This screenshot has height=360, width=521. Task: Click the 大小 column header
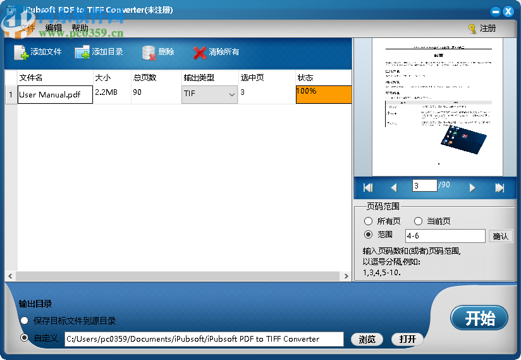112,78
